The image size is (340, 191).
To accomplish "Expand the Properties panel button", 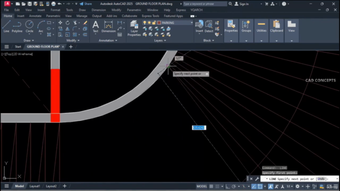I will (231, 41).
